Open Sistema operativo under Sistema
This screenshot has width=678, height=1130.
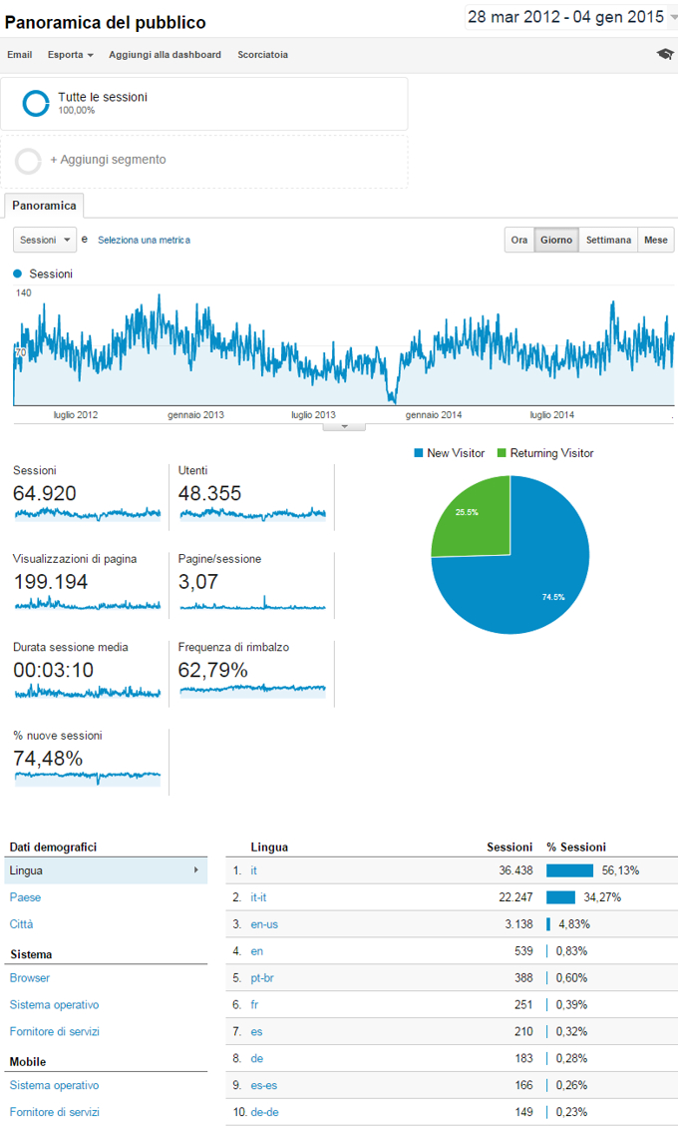[x=54, y=1004]
